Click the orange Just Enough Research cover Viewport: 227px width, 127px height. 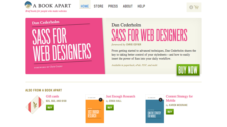coord(95,109)
